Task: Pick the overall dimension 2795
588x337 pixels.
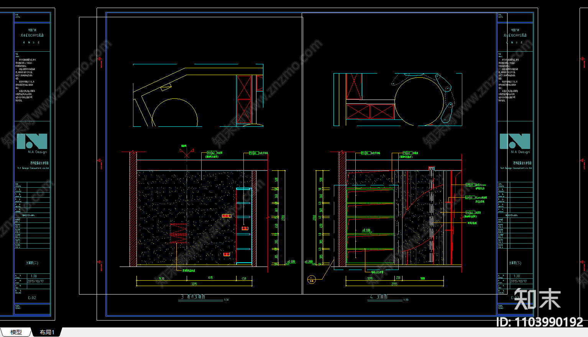Action: (x=394, y=284)
